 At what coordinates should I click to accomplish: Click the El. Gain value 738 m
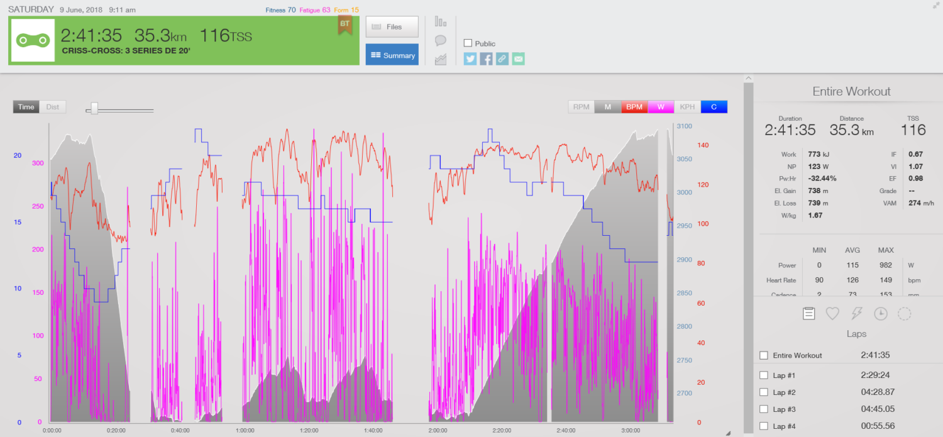coord(818,191)
